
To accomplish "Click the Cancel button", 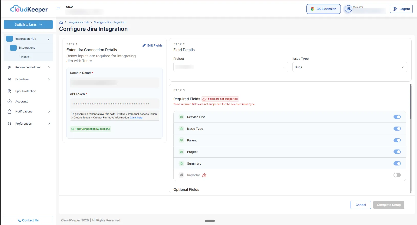I will (x=360, y=205).
